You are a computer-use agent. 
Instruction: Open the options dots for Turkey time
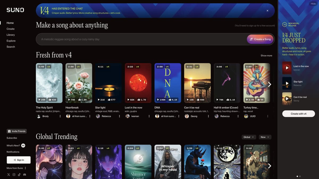(x=268, y=116)
